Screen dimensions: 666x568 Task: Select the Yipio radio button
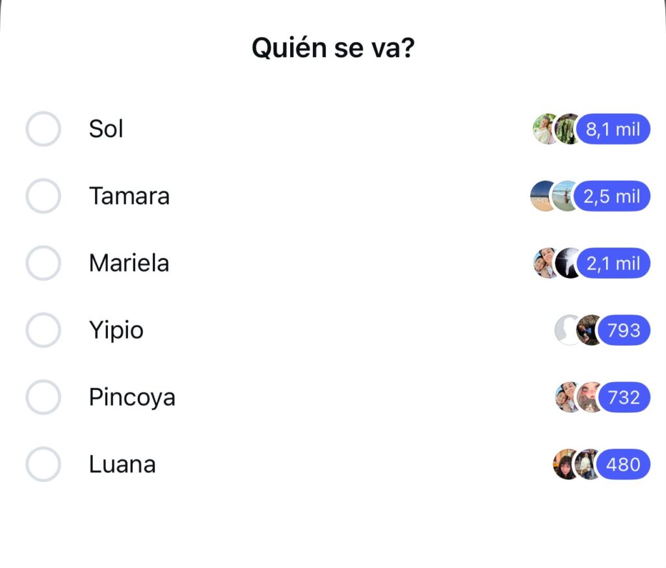(44, 330)
